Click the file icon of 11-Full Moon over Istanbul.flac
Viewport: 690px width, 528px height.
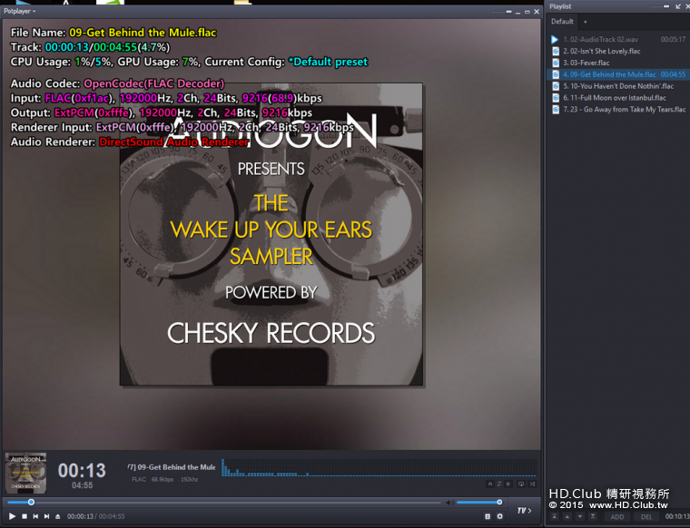tap(556, 98)
